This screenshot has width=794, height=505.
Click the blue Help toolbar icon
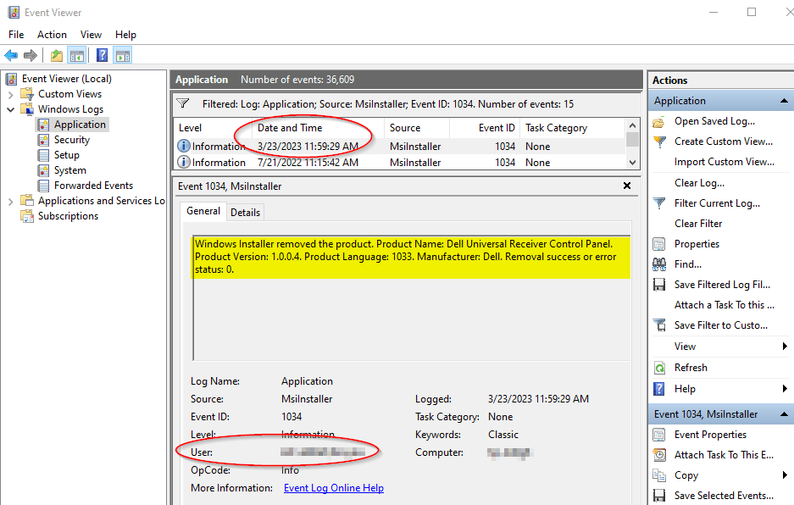pyautogui.click(x=102, y=55)
